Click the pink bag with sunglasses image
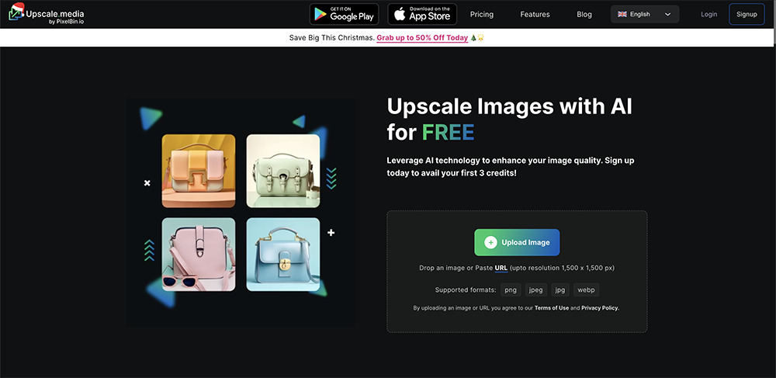Screen dimensions: 776x378 [x=199, y=255]
